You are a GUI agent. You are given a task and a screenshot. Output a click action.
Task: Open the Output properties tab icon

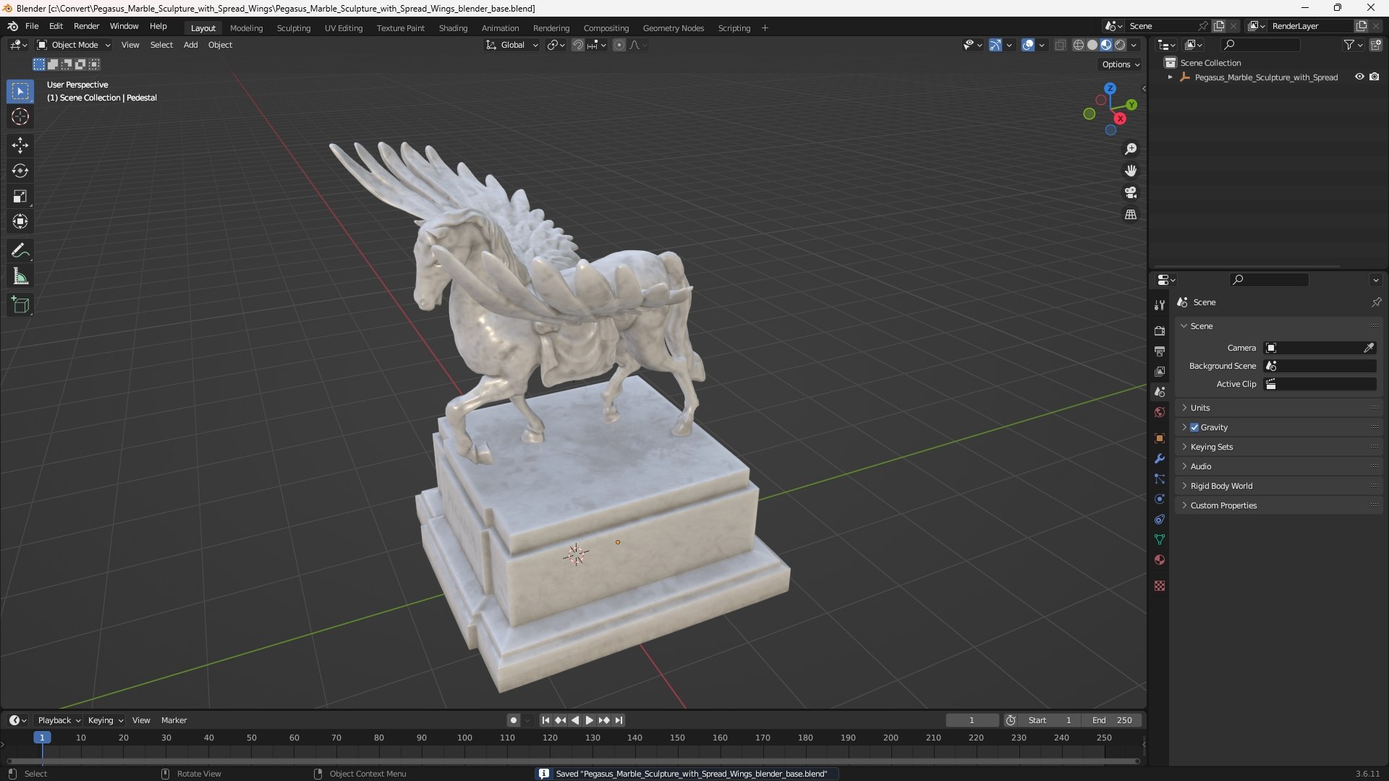coord(1160,351)
